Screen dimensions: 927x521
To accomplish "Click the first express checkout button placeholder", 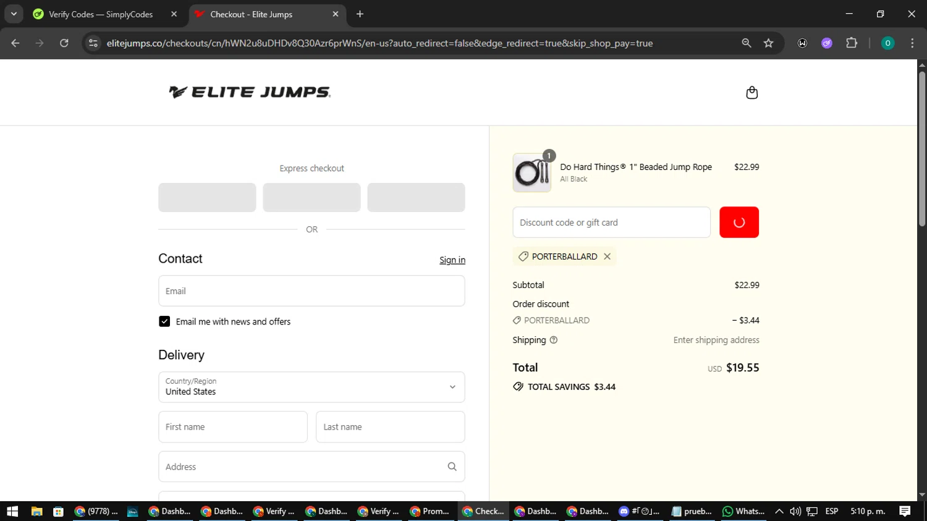I will click(207, 197).
